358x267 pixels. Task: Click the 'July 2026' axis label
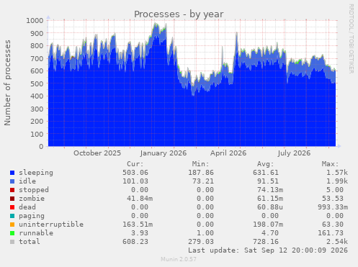294,153
